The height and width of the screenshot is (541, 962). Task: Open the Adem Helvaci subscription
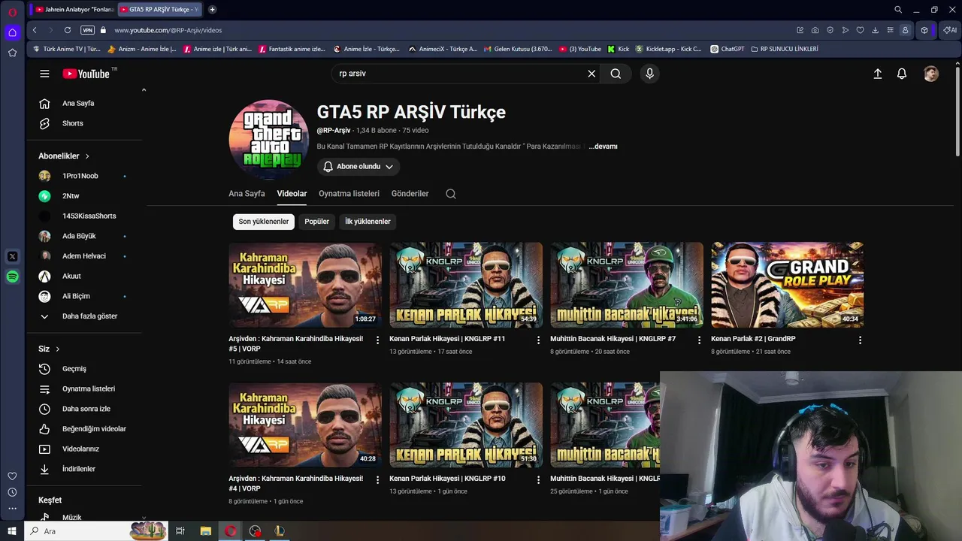(x=84, y=256)
